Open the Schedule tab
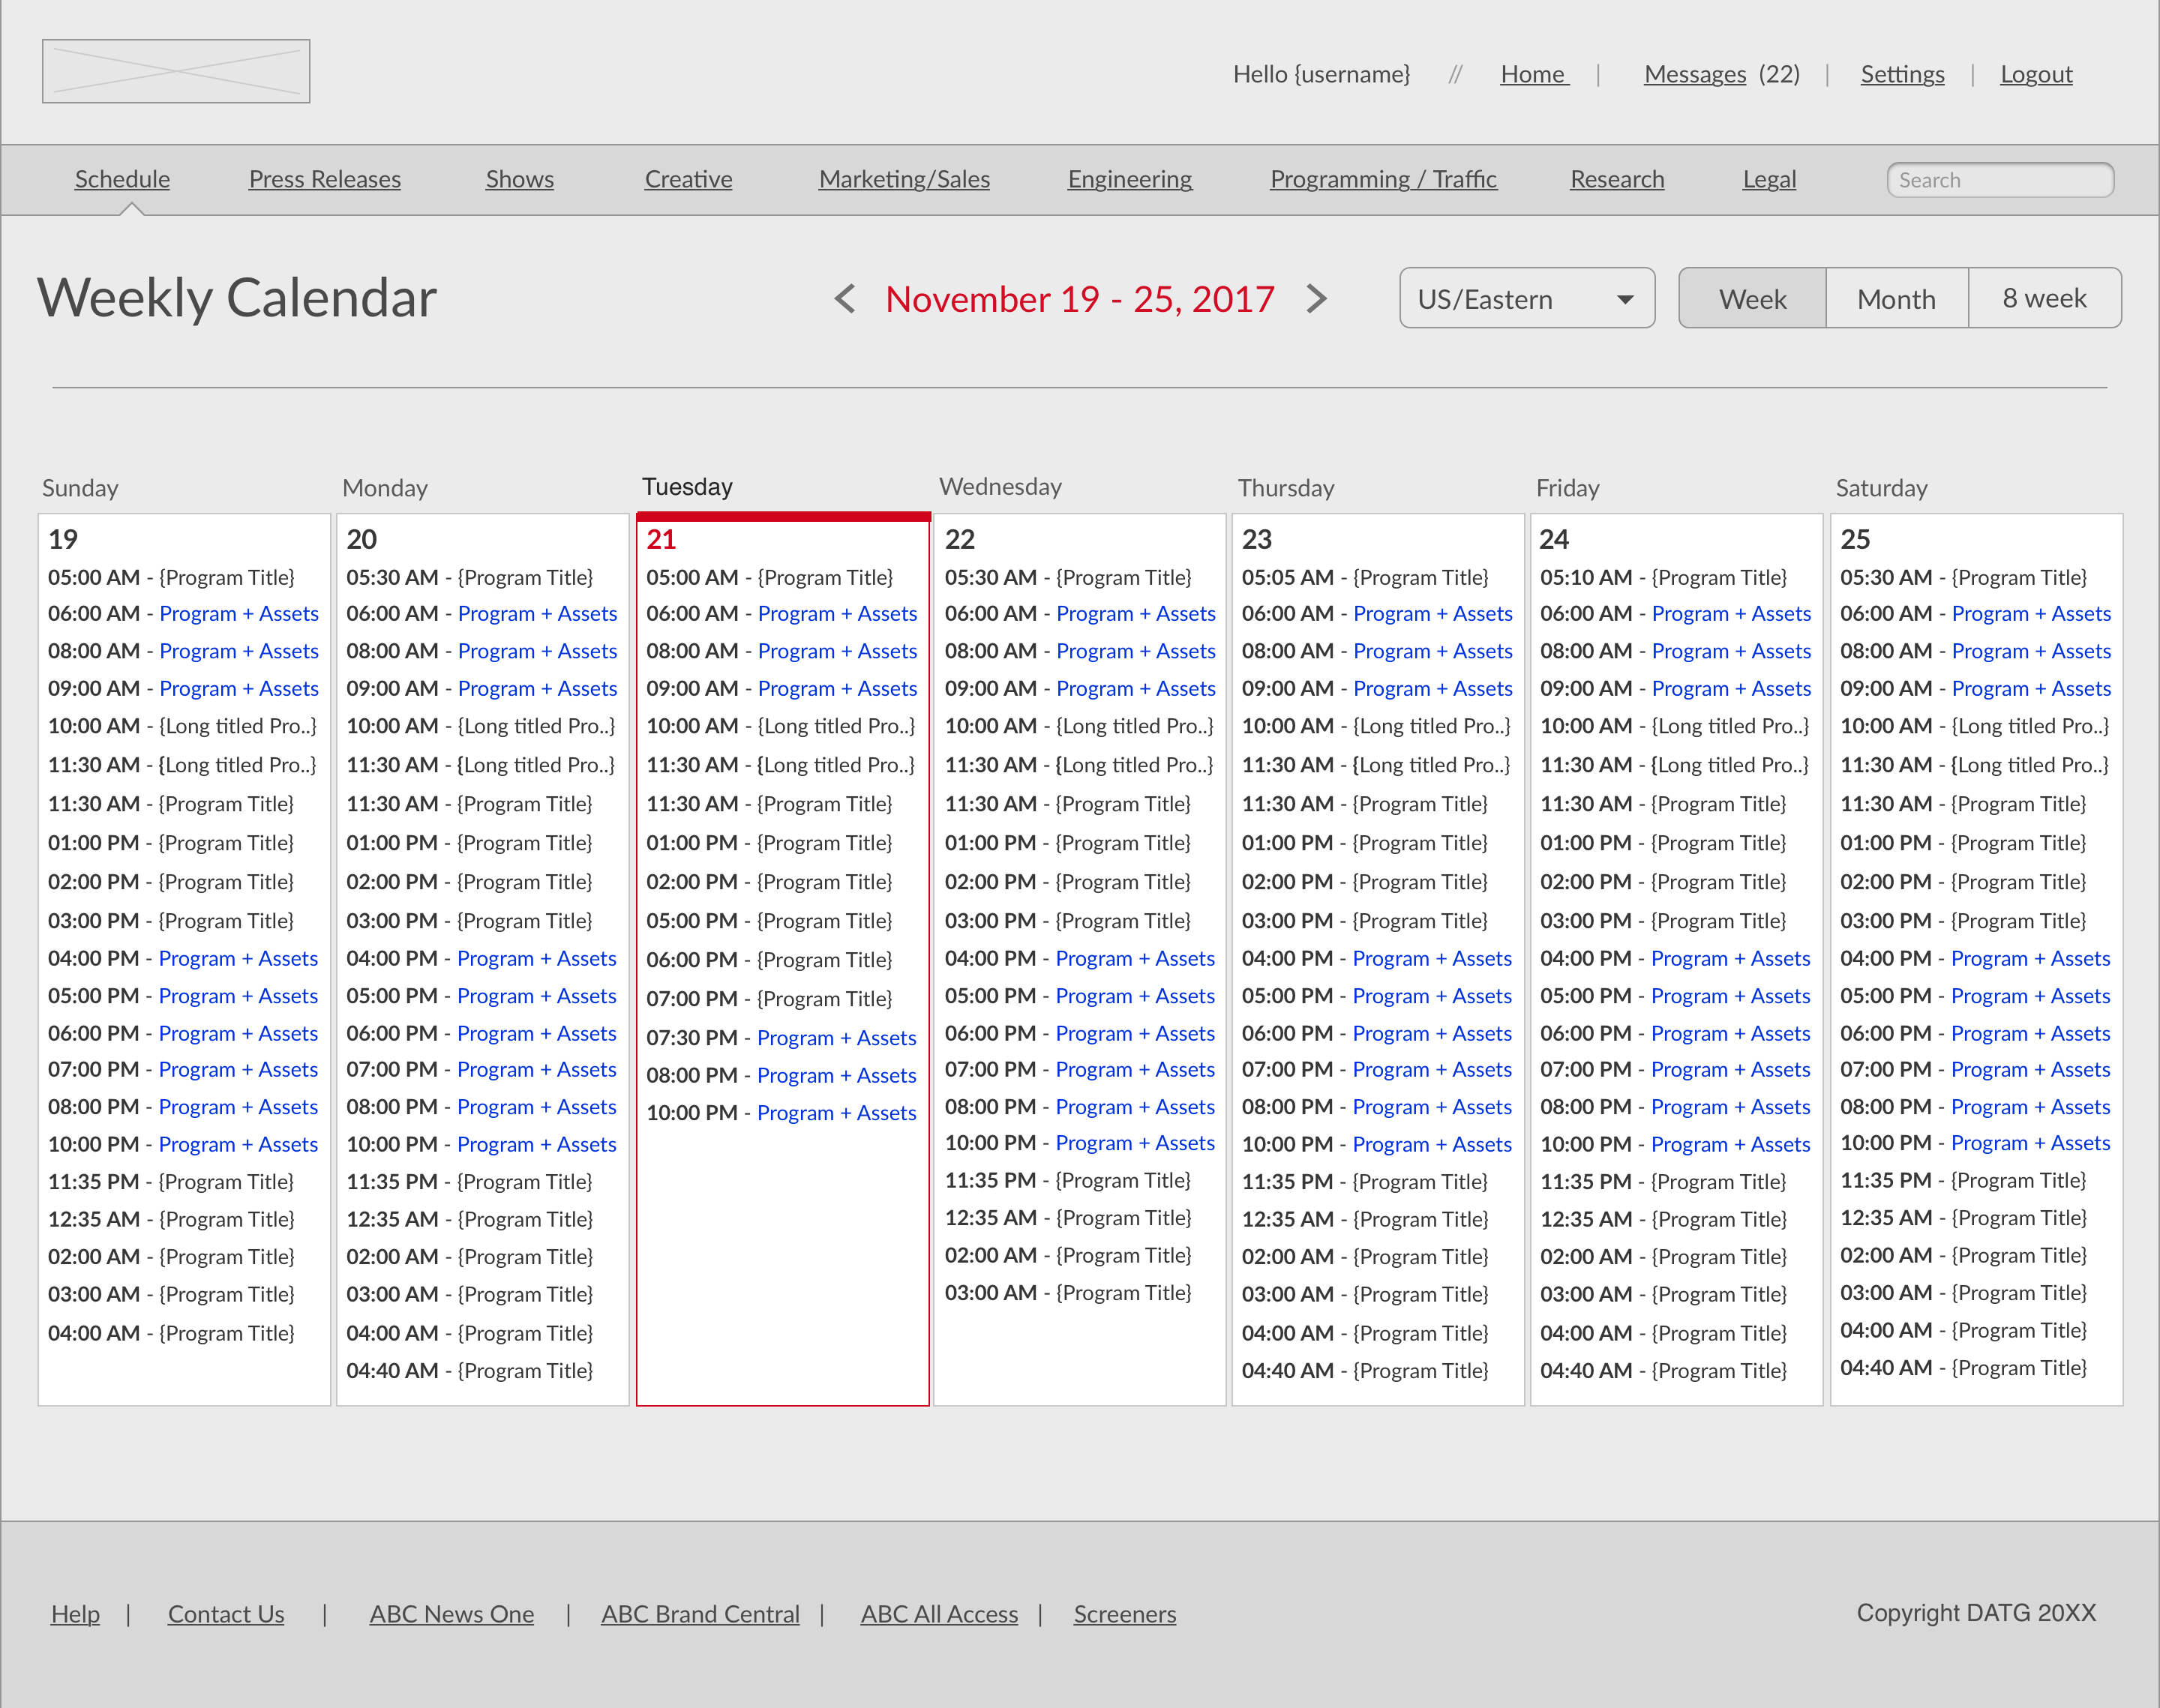2160x1708 pixels. click(122, 179)
